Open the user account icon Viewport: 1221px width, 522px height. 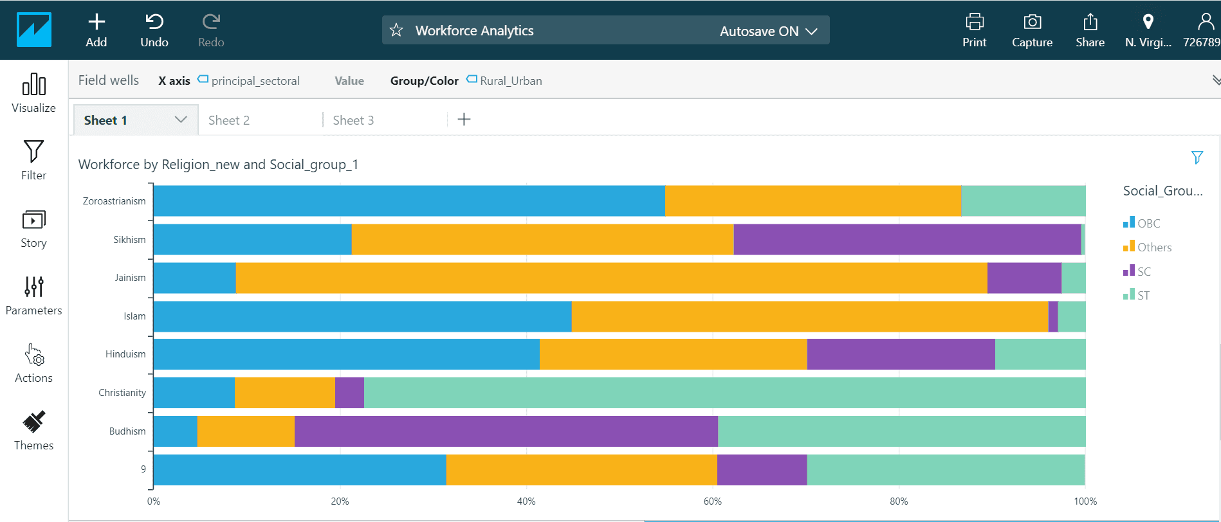click(x=1206, y=22)
